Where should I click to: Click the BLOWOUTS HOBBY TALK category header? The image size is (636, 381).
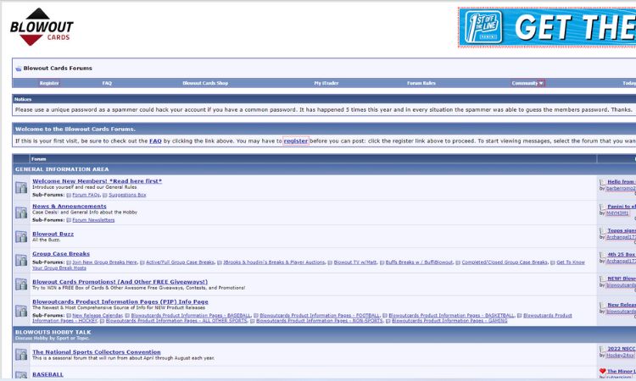click(53, 332)
